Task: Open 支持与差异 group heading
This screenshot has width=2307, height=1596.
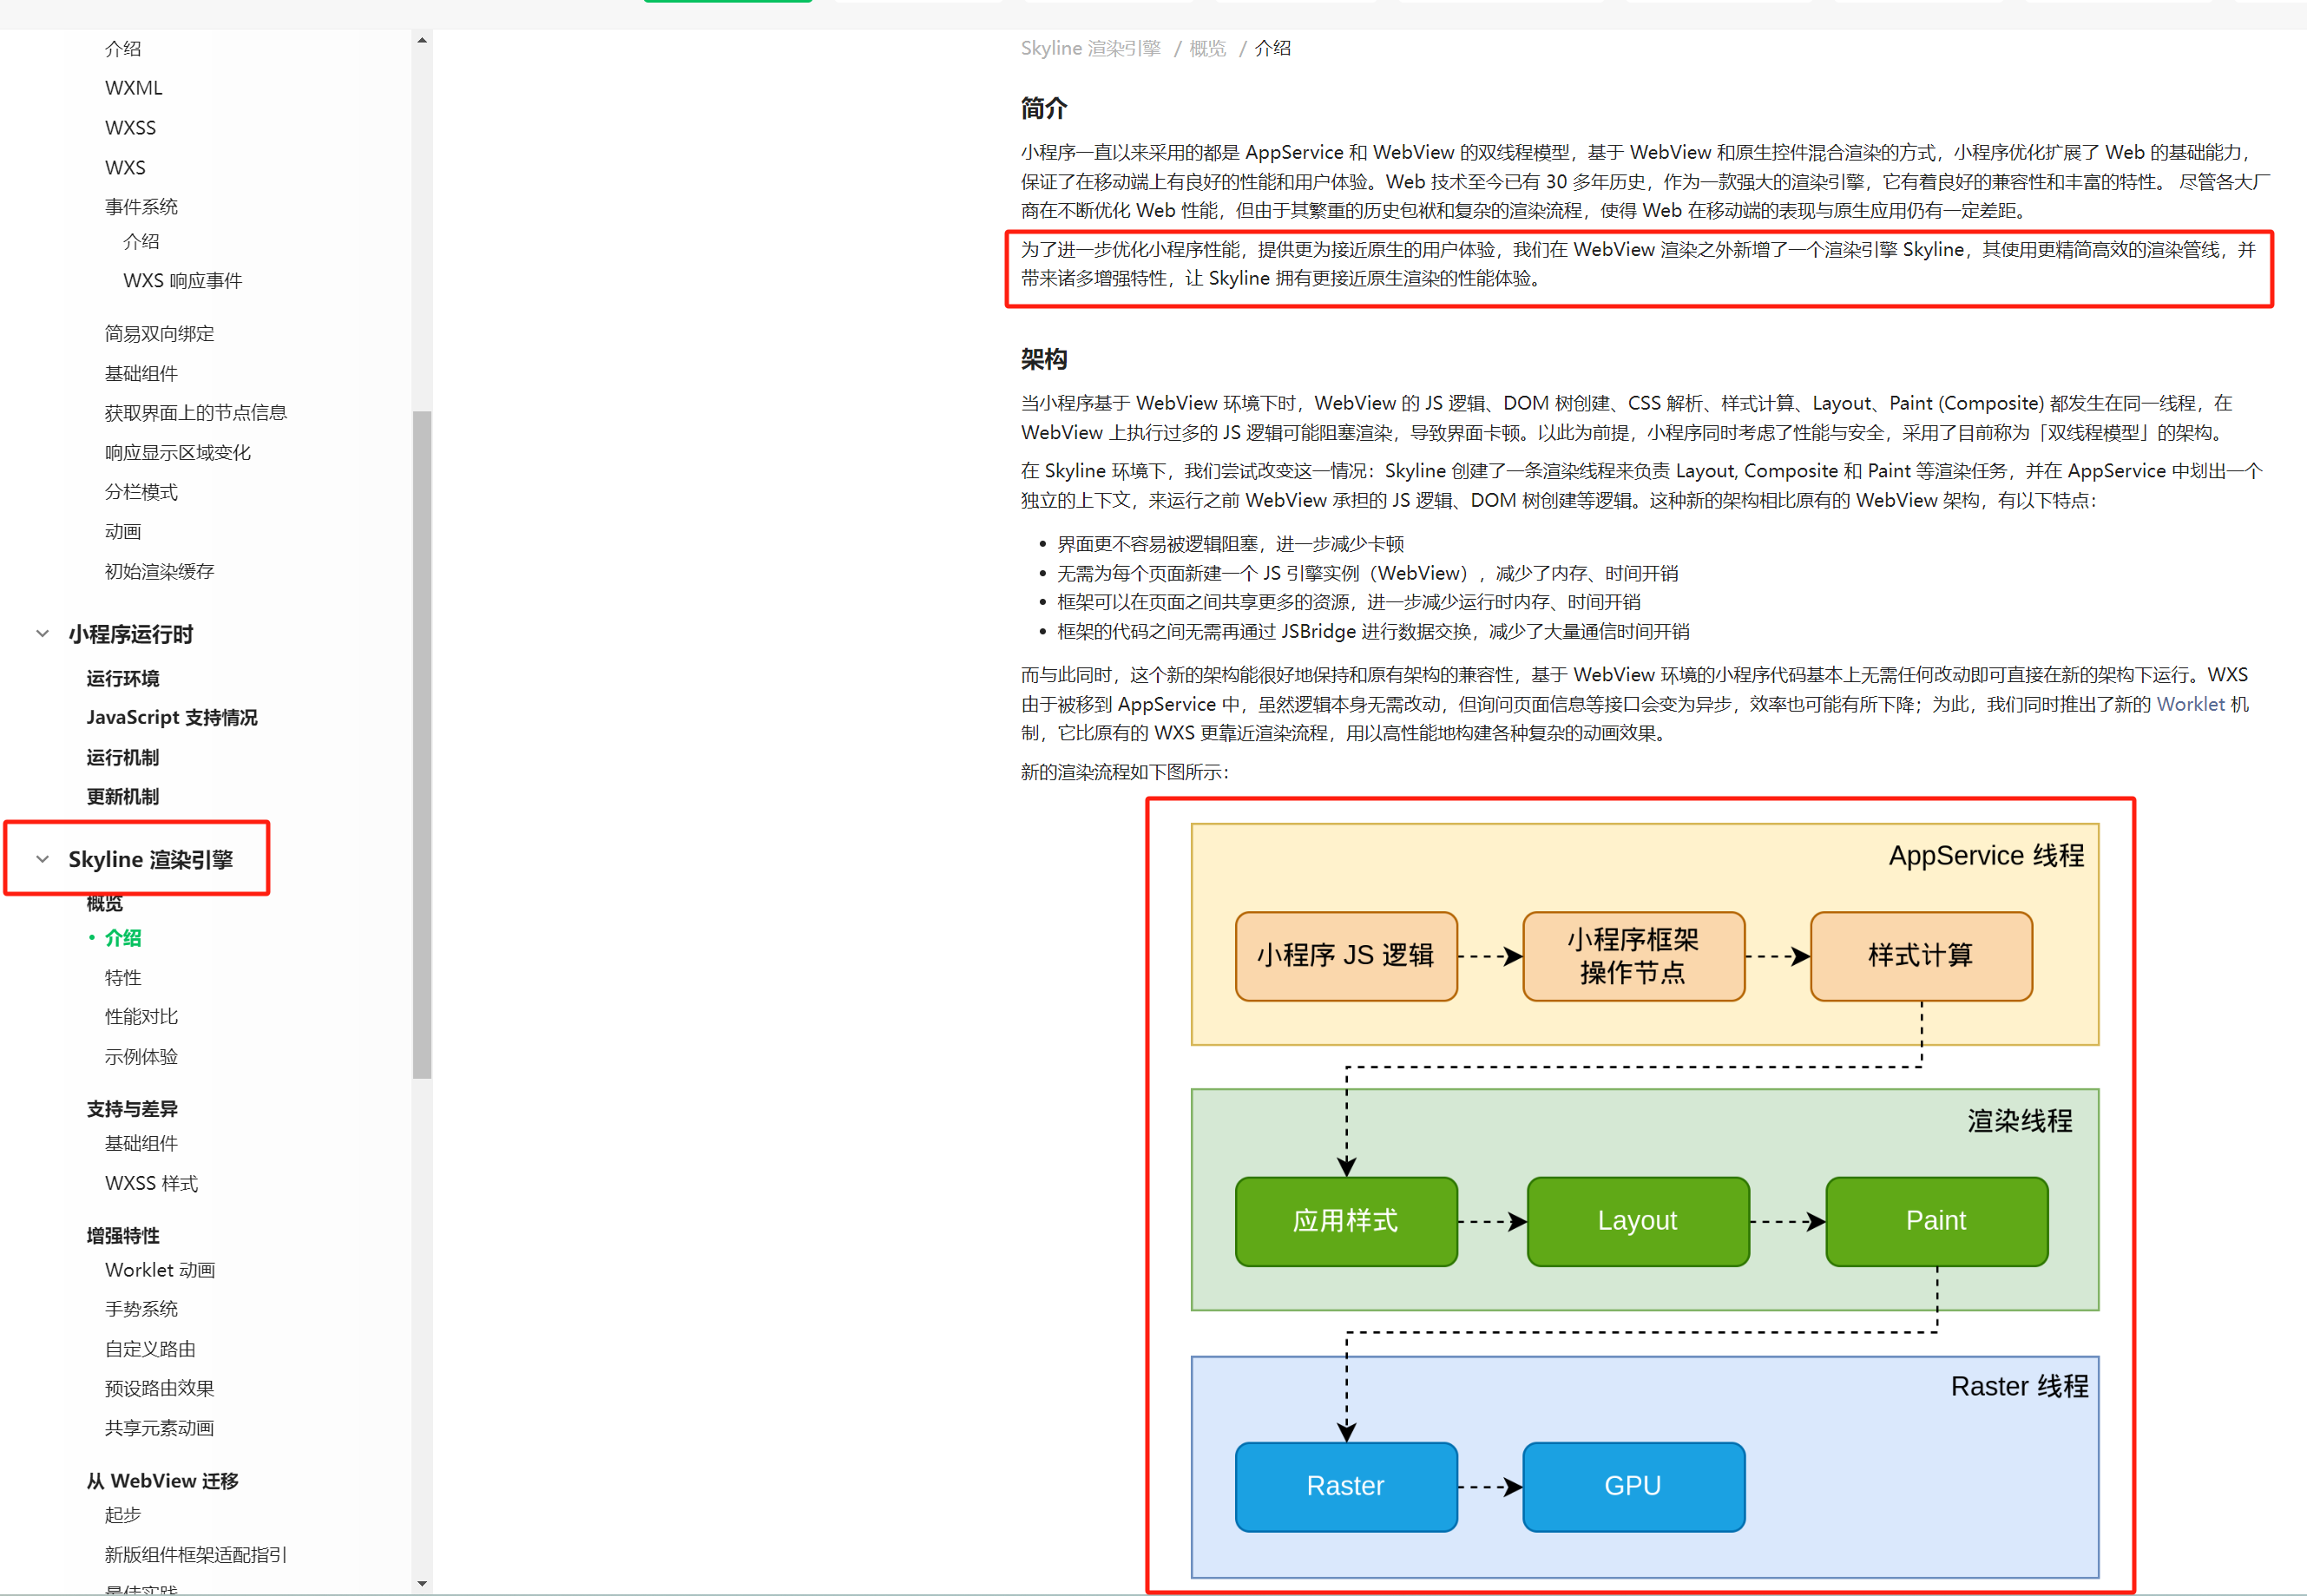Action: pos(132,1109)
